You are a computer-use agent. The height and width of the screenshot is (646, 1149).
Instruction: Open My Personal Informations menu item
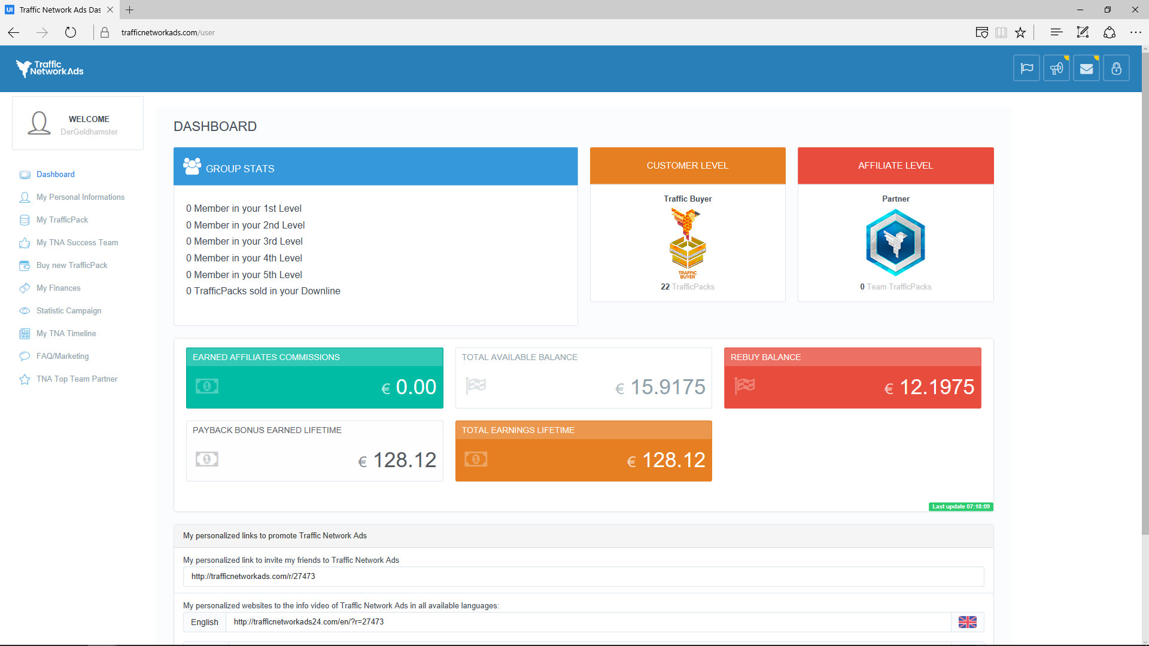pos(80,197)
